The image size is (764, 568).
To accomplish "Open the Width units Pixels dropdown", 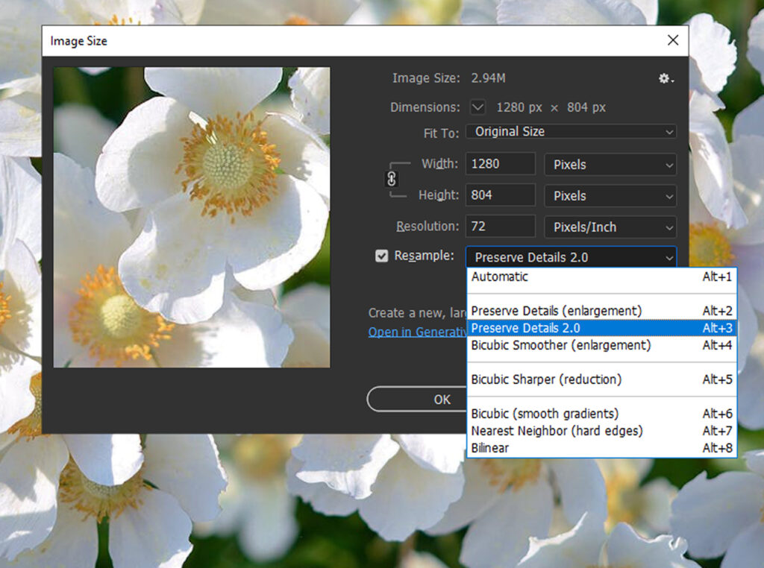I will (610, 164).
